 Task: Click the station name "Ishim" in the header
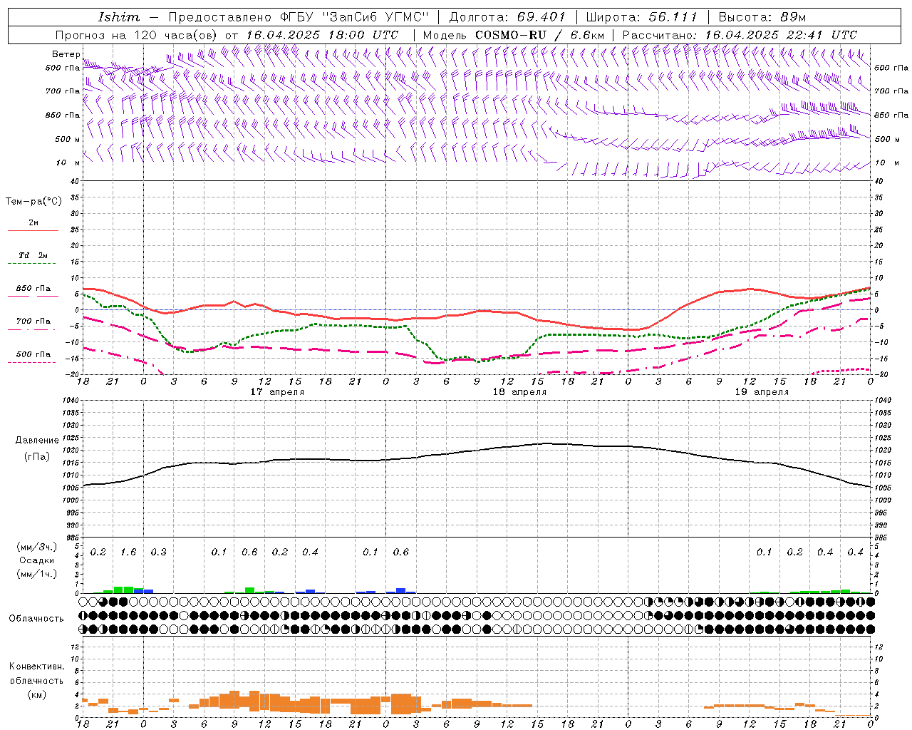coord(119,17)
